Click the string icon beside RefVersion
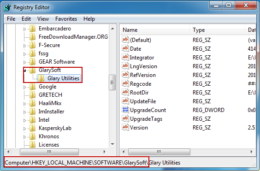 click(x=125, y=75)
